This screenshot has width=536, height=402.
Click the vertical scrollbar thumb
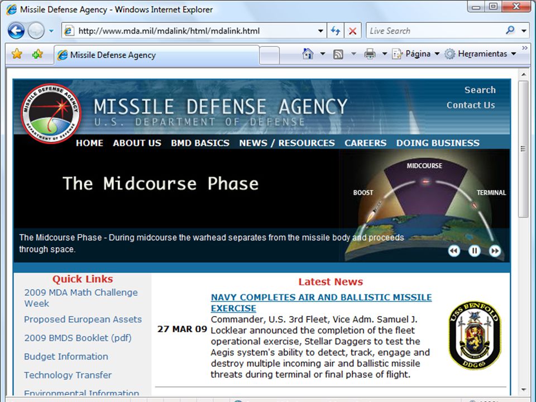(523, 149)
